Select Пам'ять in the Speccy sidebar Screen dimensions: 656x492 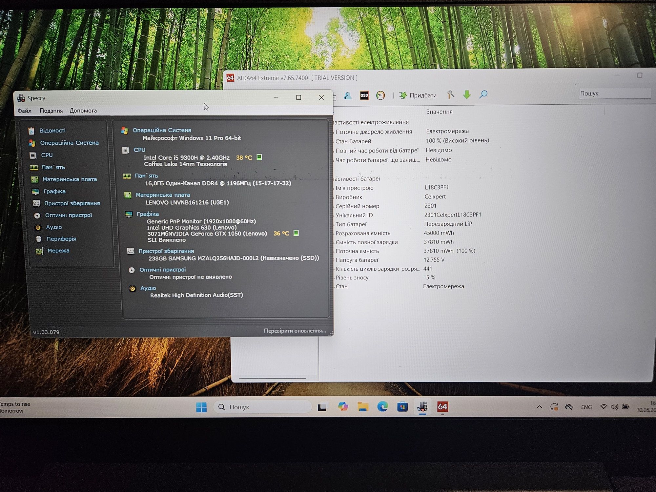53,167
